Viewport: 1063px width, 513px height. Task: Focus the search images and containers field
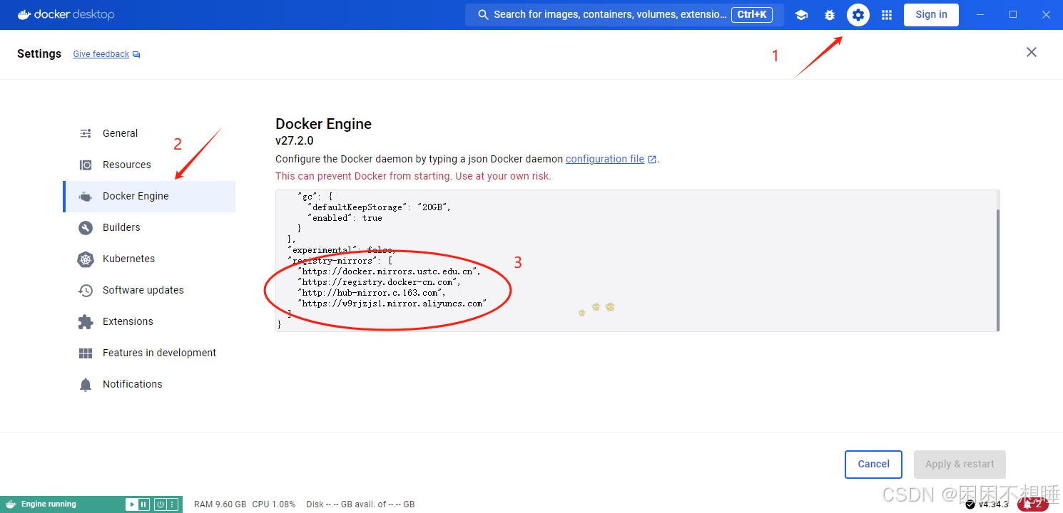click(624, 15)
